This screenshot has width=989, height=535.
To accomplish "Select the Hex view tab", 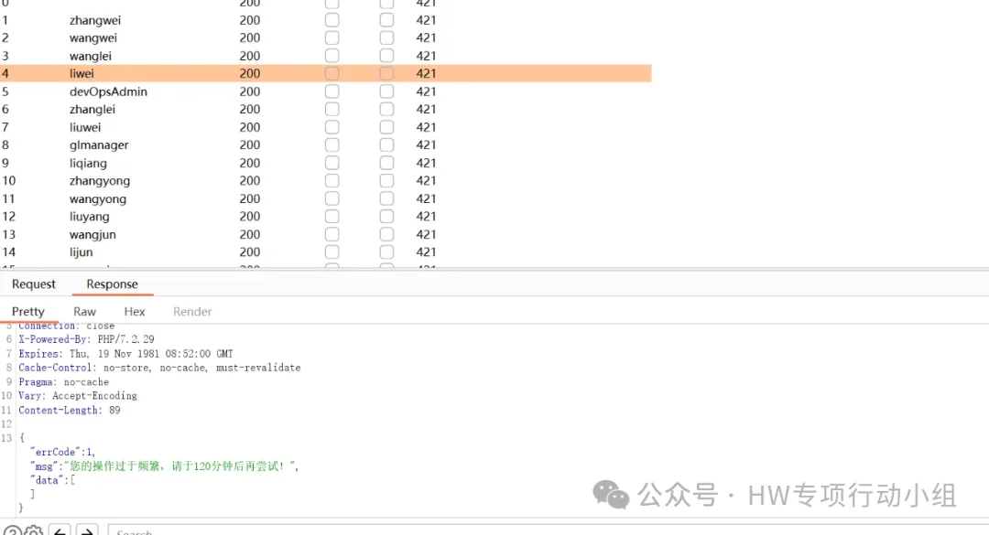I will (x=135, y=311).
